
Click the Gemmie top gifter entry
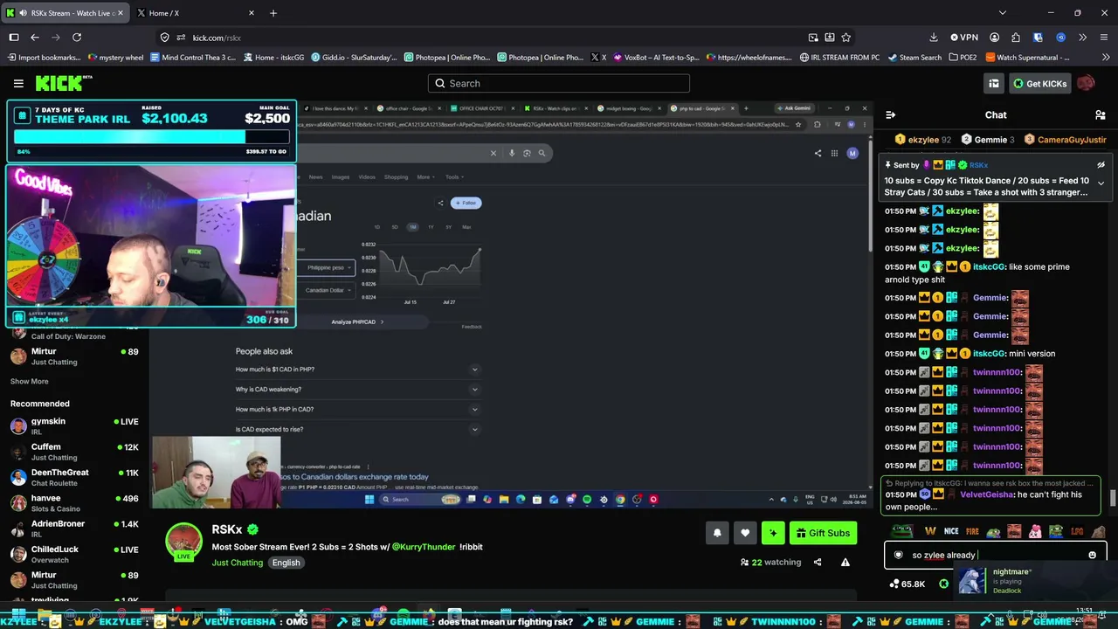point(988,140)
